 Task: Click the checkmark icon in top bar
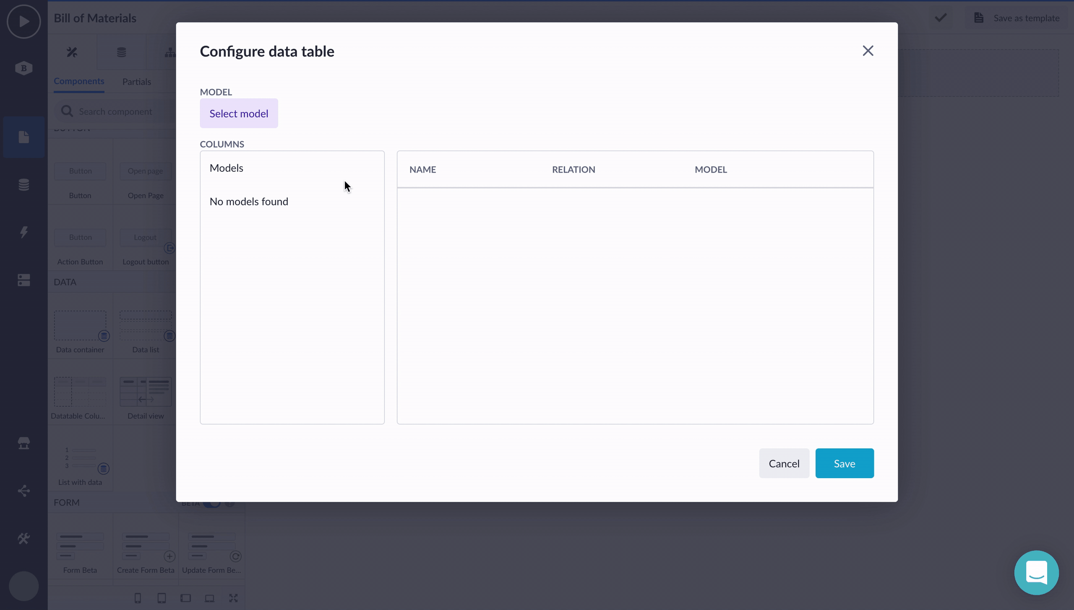click(941, 18)
